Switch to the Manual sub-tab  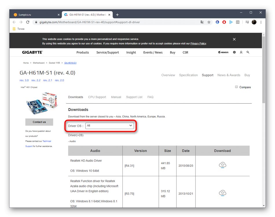(116, 97)
